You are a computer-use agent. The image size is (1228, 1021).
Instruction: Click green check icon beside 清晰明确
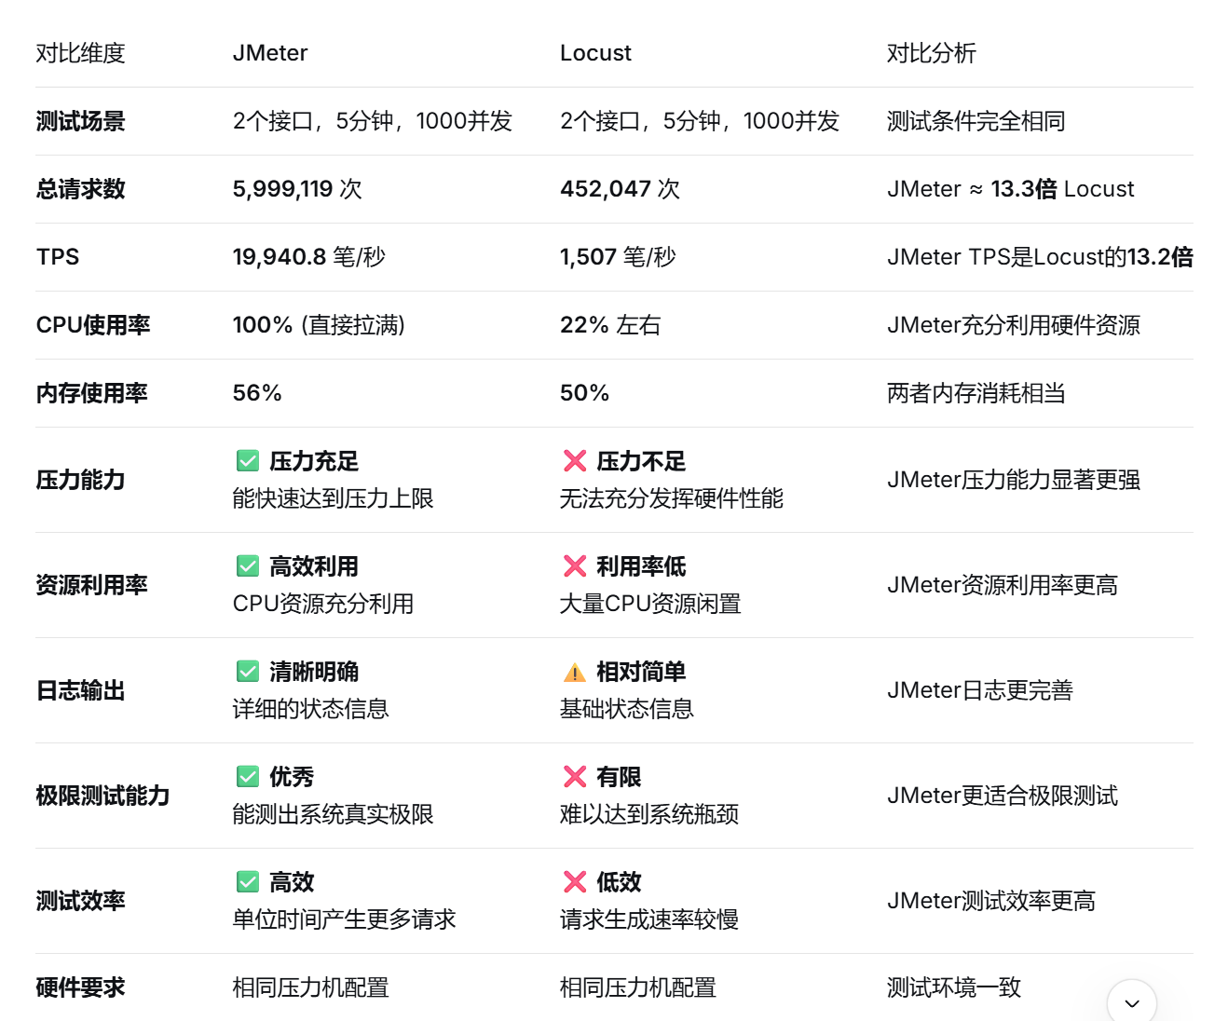tap(248, 672)
